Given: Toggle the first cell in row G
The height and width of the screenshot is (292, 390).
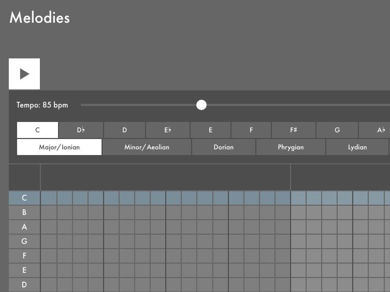Looking at the screenshot, I should [x=49, y=241].
